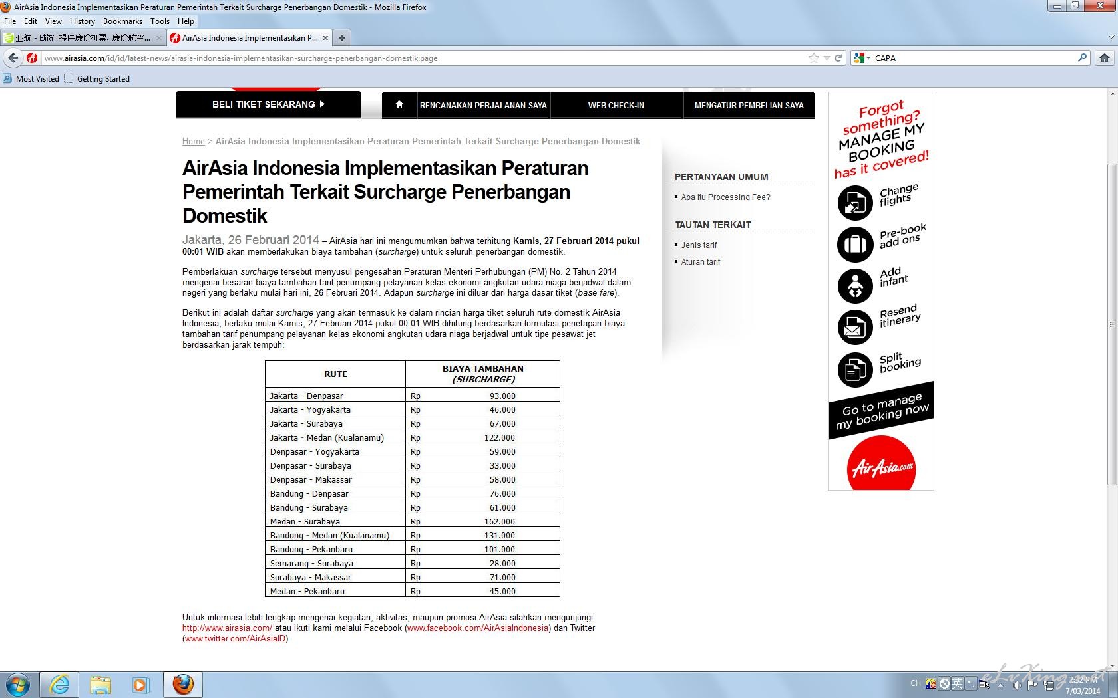Click the Firefox taskbar icon
1118x698 pixels.
183,685
